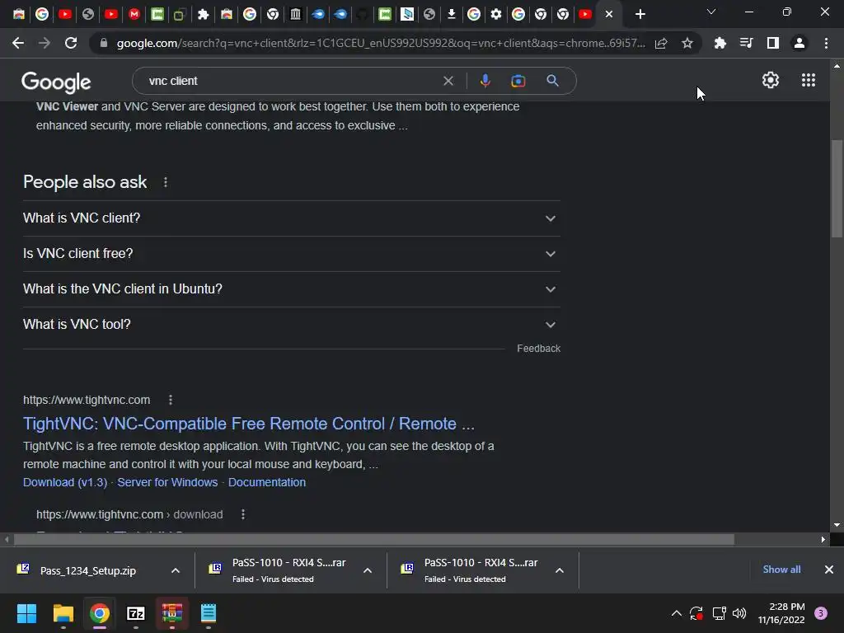The width and height of the screenshot is (844, 633).
Task: Toggle the Chrome side panel
Action: pyautogui.click(x=772, y=43)
